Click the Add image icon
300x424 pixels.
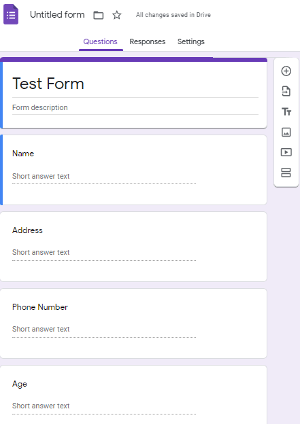(x=286, y=132)
